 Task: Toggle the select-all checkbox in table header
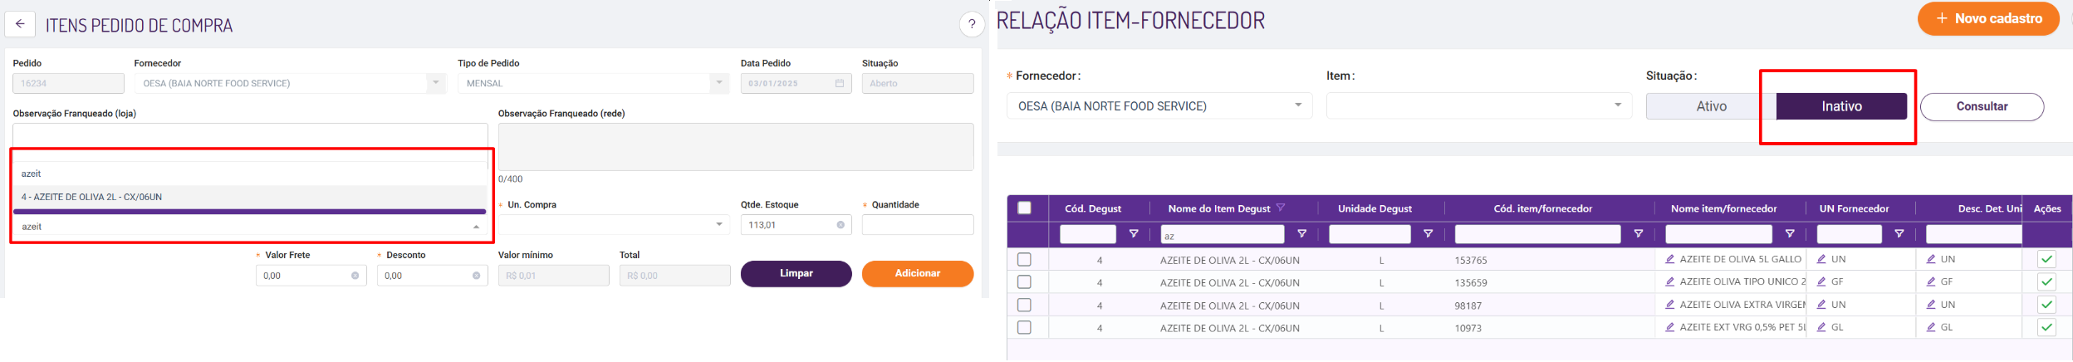(1024, 208)
